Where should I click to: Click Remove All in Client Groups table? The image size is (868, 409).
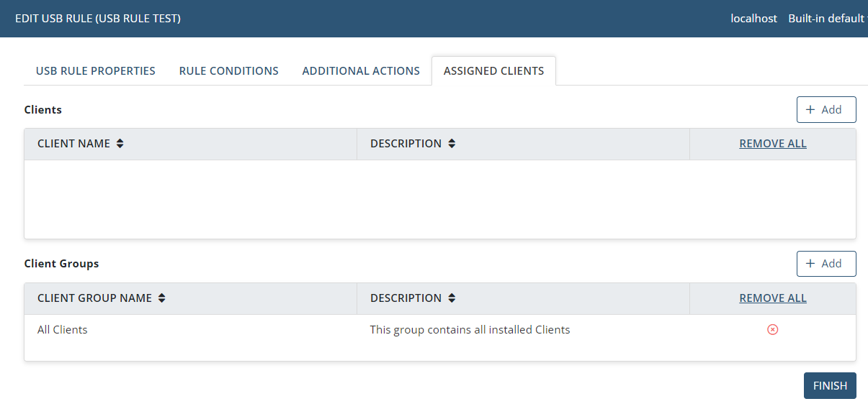pos(772,298)
